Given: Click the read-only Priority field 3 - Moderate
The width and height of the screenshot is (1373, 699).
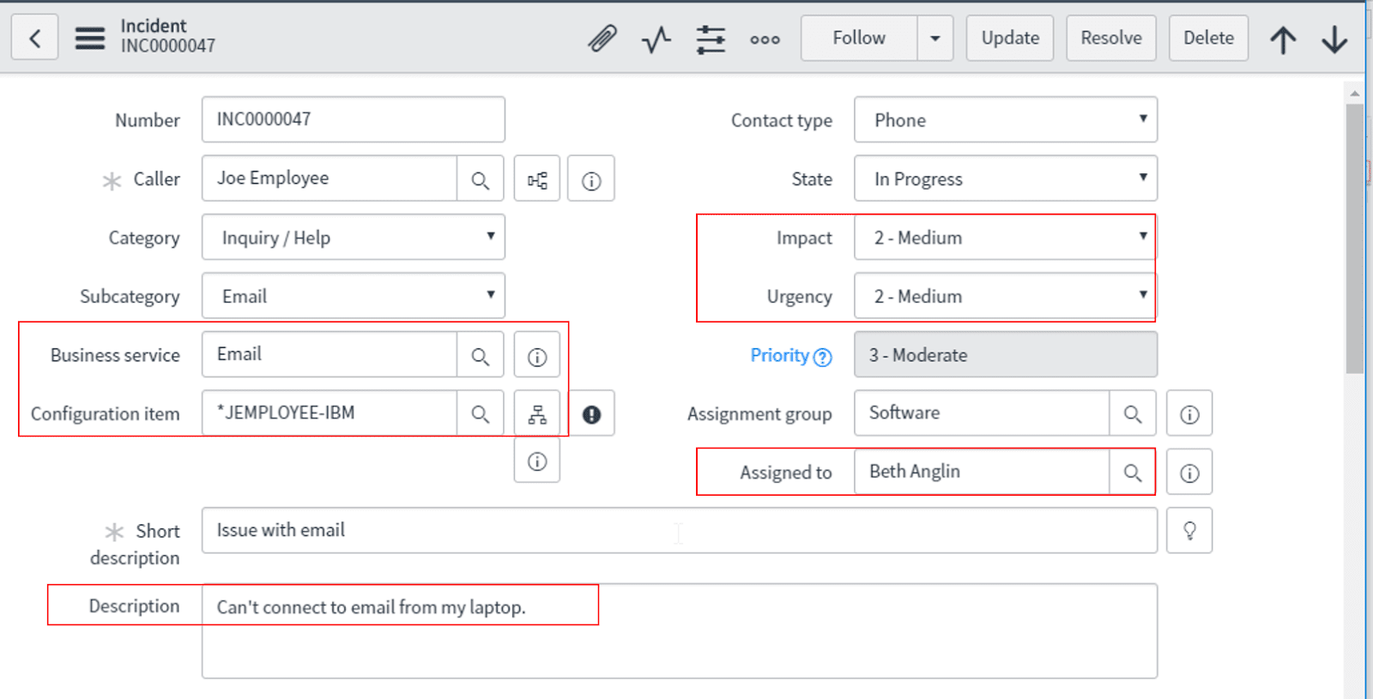Looking at the screenshot, I should pos(1006,354).
